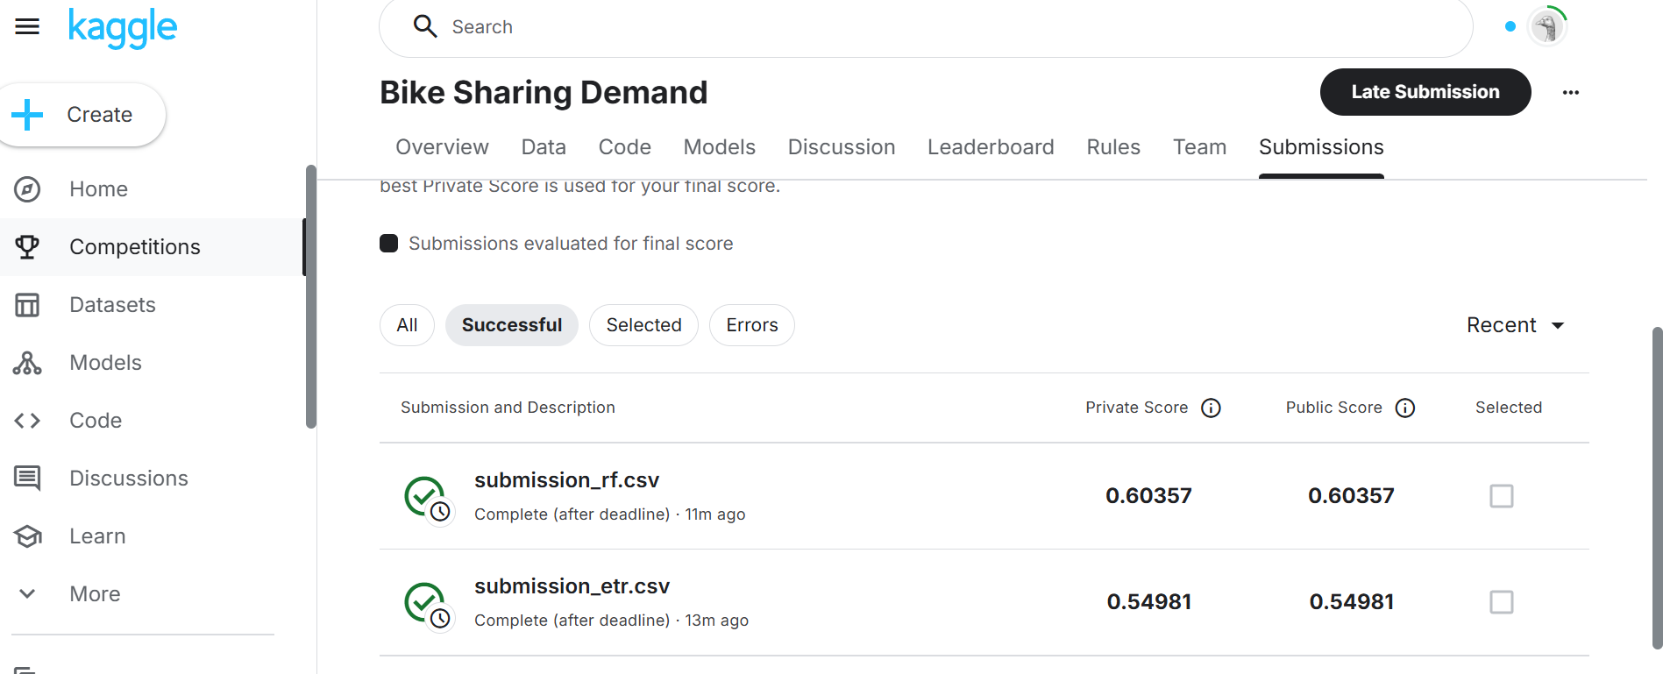Open Competitions via the trophy icon
The image size is (1663, 674).
pos(27,247)
